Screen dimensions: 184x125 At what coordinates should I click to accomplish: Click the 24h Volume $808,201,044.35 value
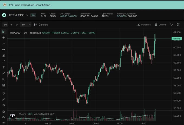pyautogui.click(x=89, y=16)
